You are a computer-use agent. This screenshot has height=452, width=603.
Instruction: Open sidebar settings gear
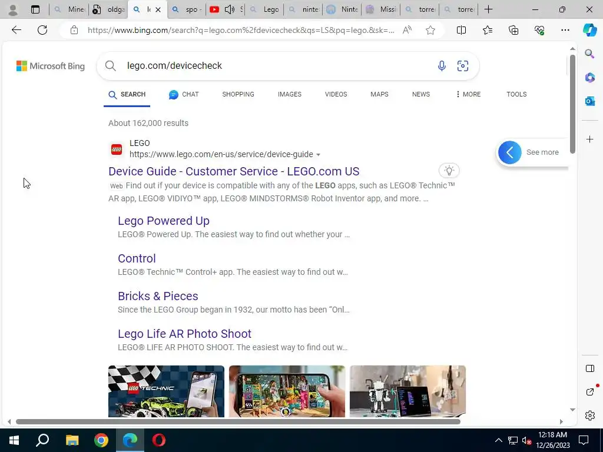(x=589, y=416)
